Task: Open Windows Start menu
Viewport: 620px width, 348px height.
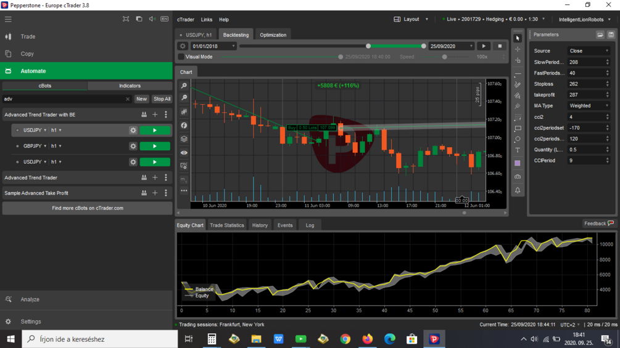Action: coord(10,339)
